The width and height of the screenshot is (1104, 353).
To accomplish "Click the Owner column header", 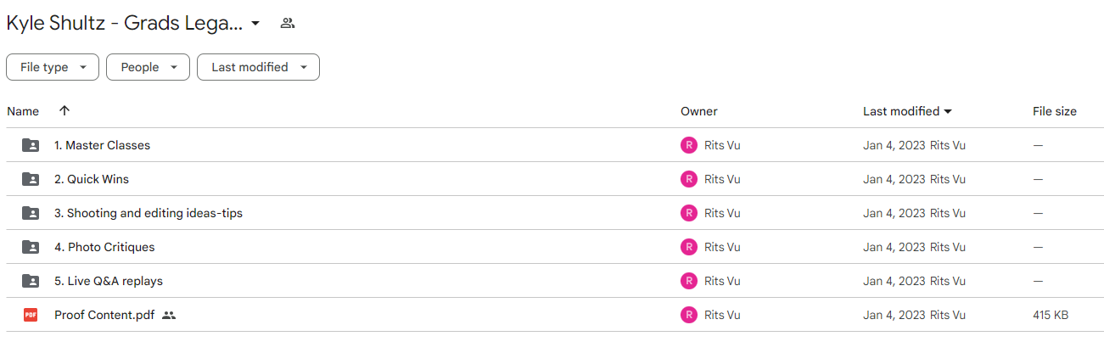I will point(699,111).
